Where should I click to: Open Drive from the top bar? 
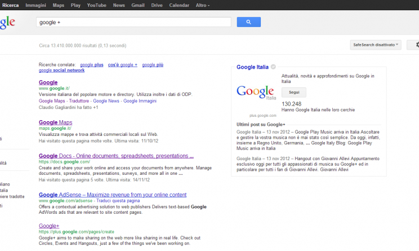click(x=157, y=5)
